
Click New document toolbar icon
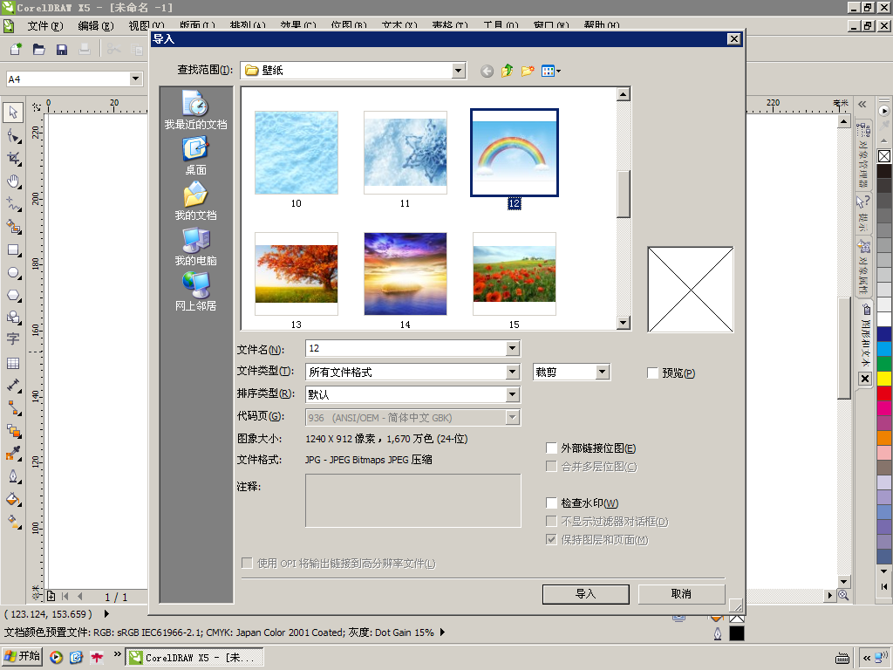click(x=16, y=50)
